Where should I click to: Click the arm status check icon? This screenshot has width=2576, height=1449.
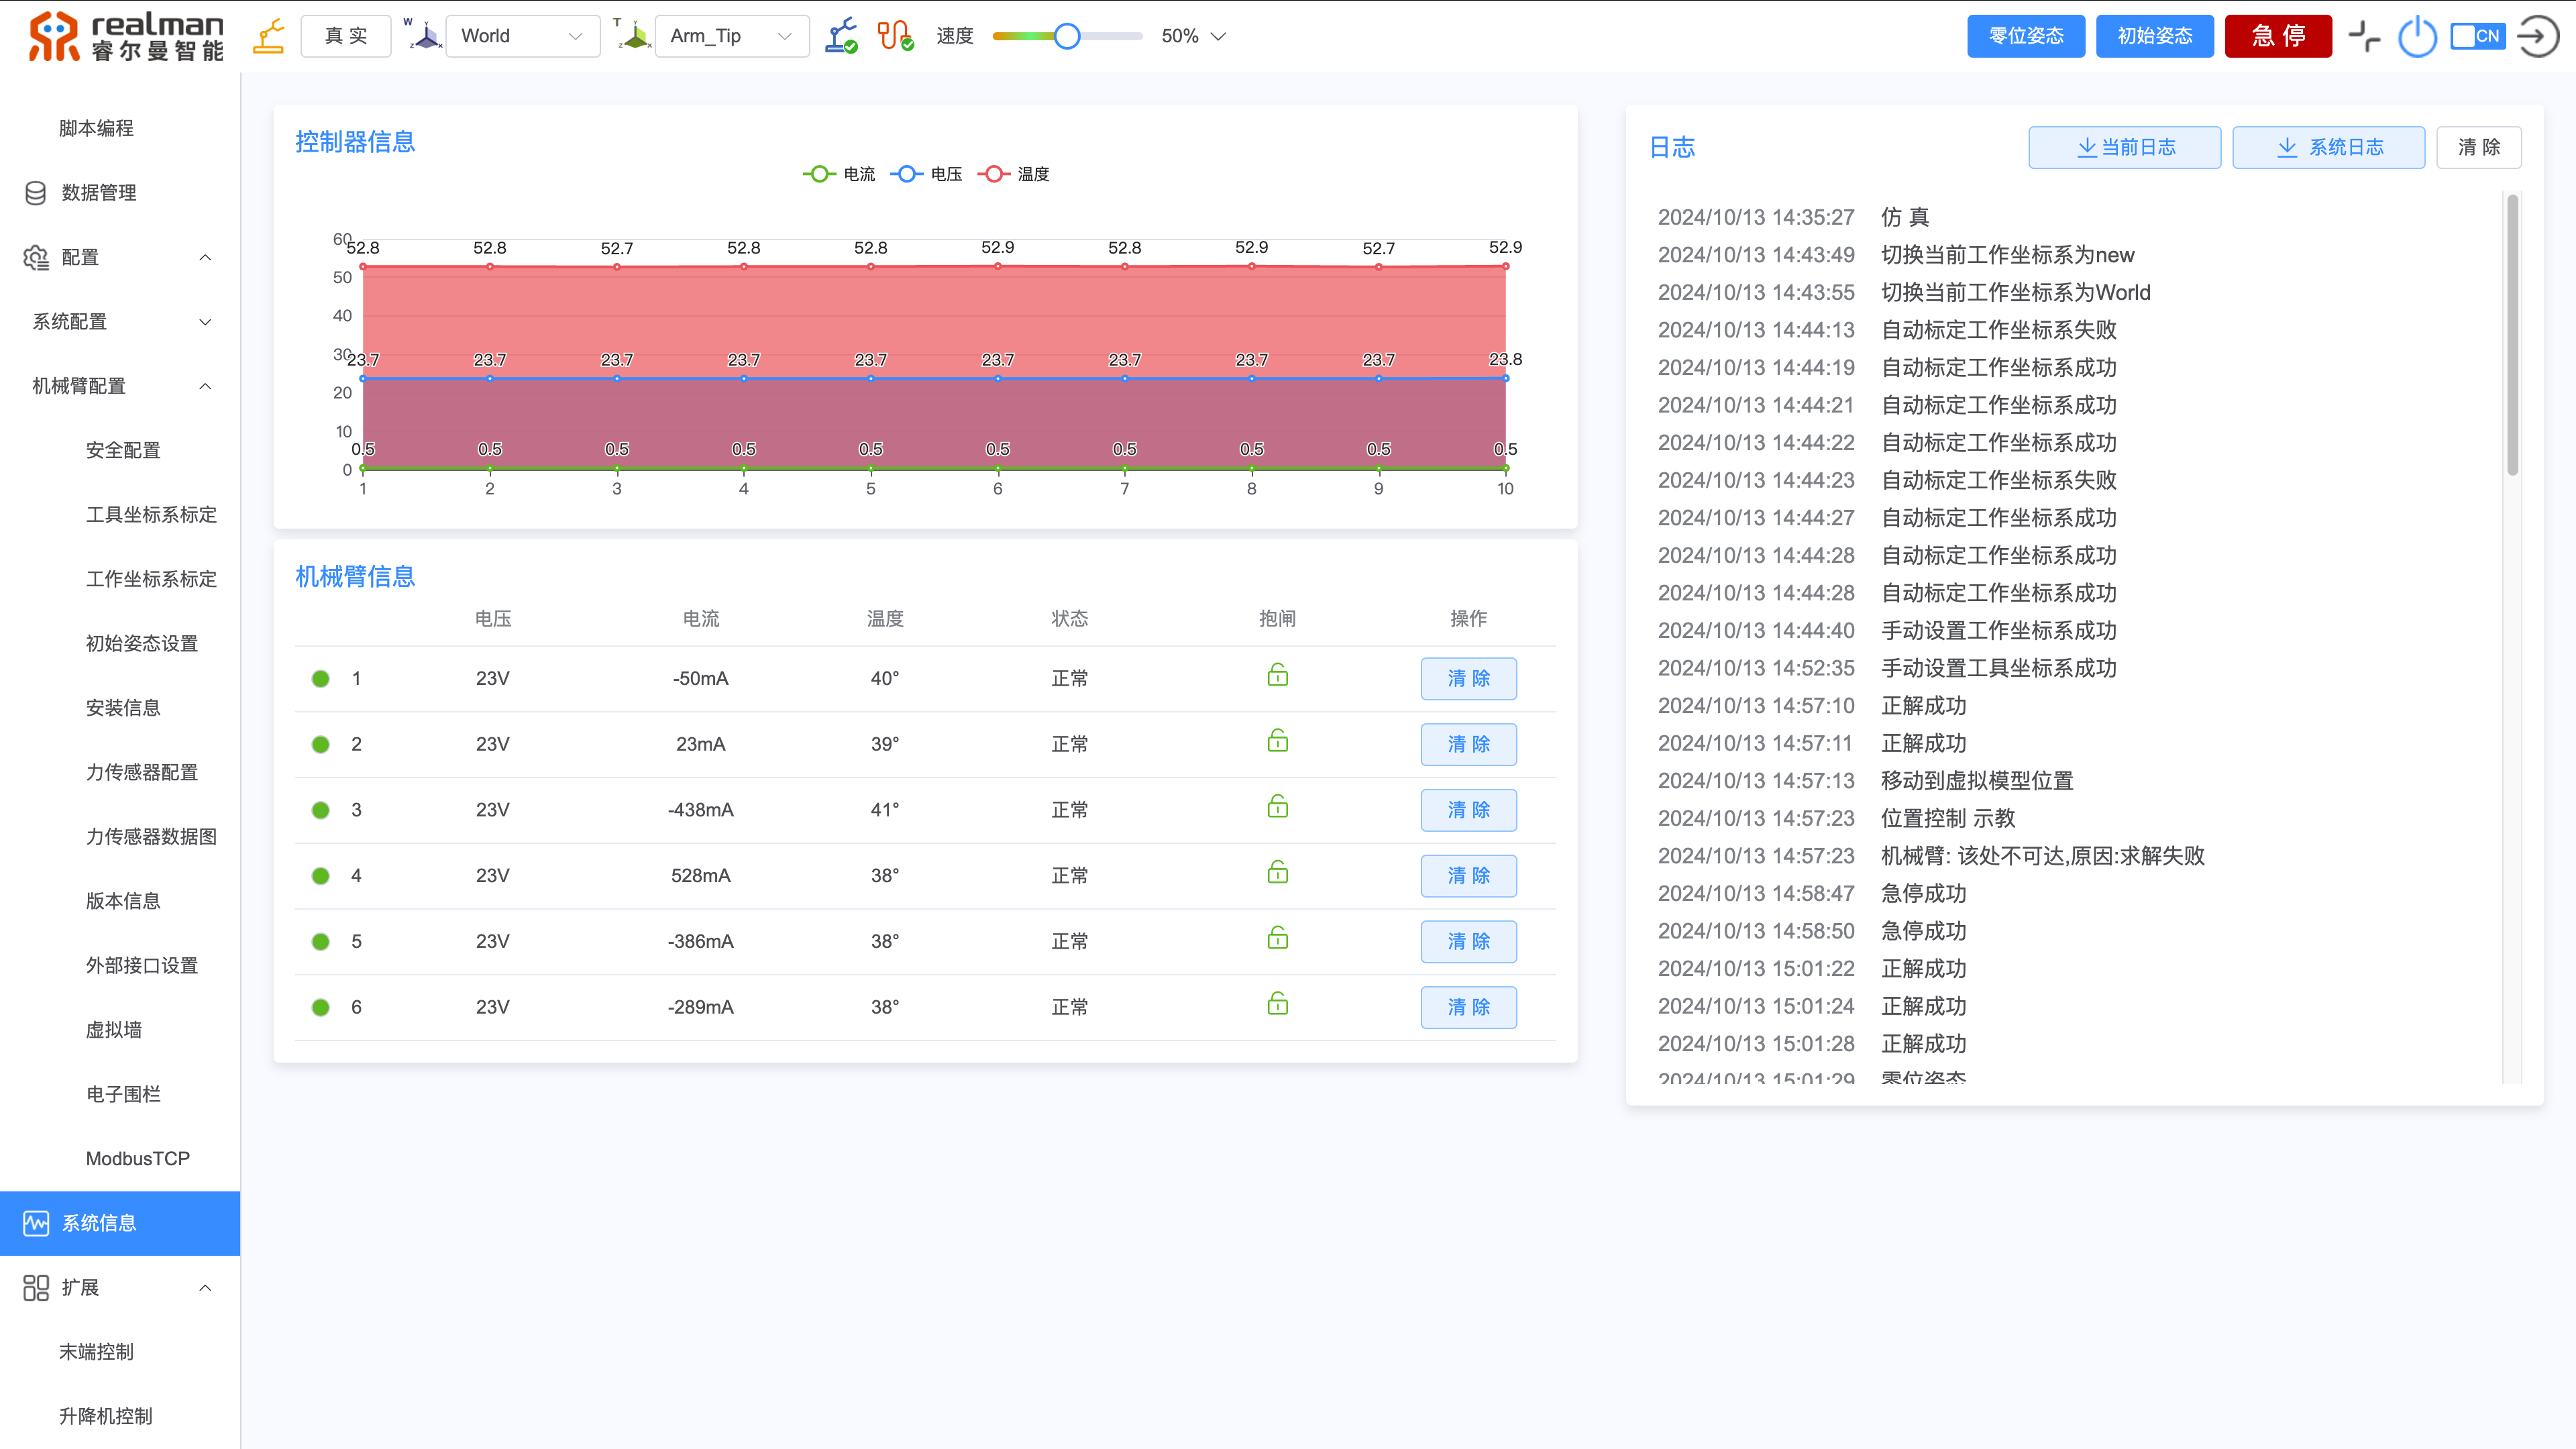pyautogui.click(x=842, y=36)
